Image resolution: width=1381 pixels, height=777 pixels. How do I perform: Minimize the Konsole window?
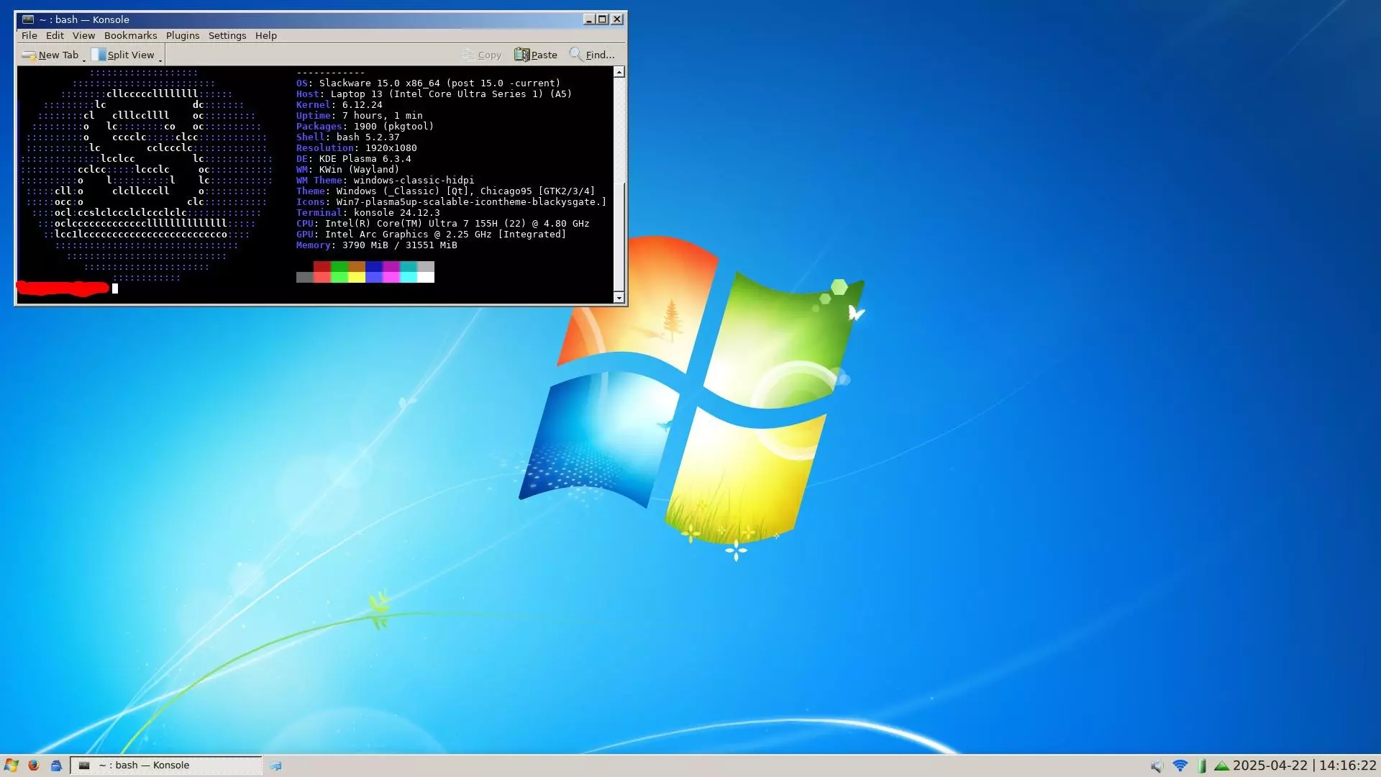589,19
